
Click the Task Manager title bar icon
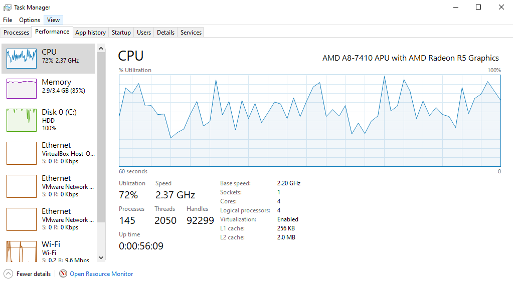pyautogui.click(x=8, y=8)
